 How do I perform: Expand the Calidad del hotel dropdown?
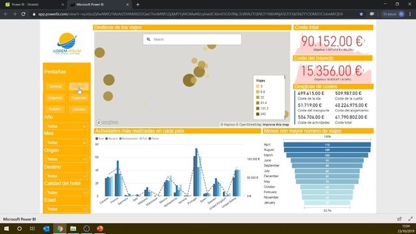click(x=66, y=192)
